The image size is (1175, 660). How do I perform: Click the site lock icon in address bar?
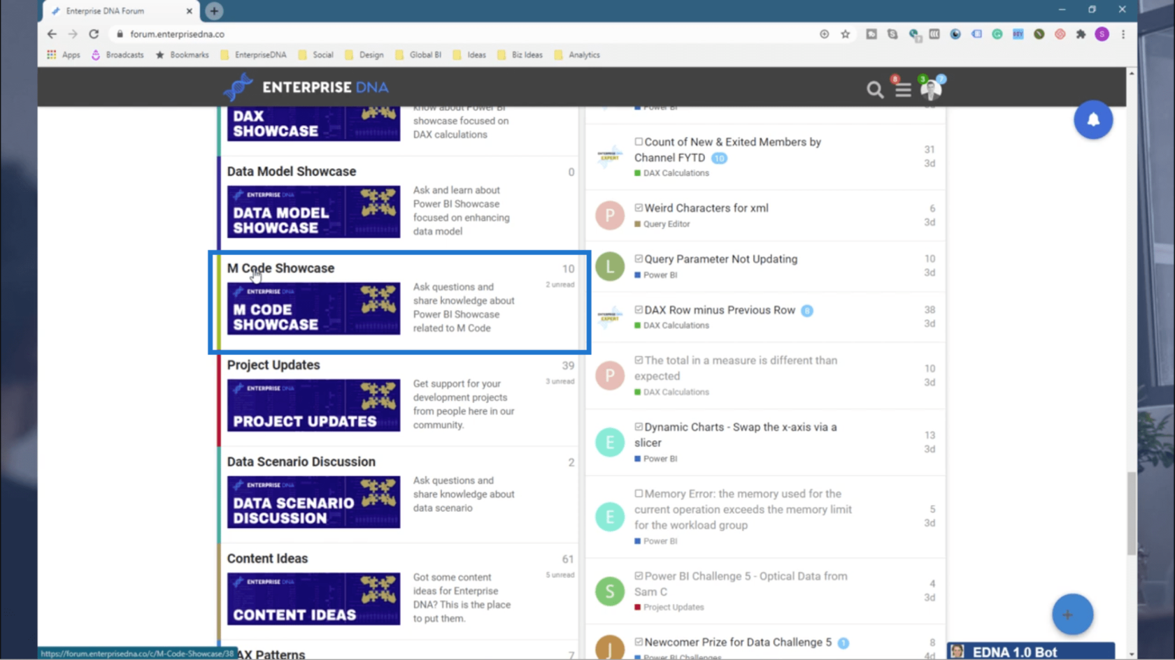[x=120, y=34]
